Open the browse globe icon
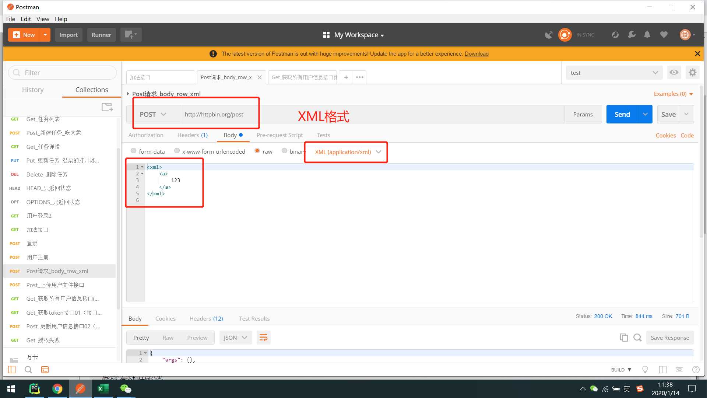 pyautogui.click(x=615, y=35)
